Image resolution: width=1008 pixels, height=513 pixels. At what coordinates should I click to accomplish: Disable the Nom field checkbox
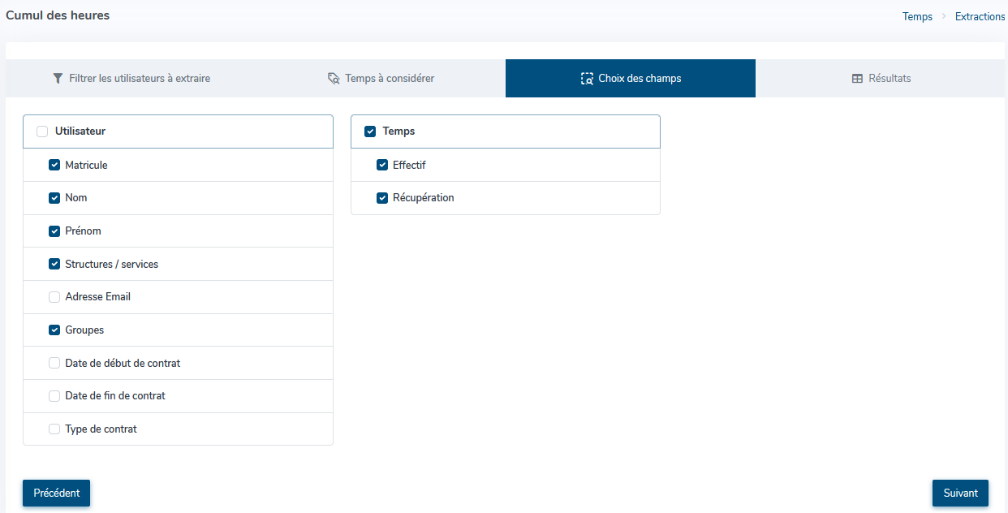coord(54,198)
